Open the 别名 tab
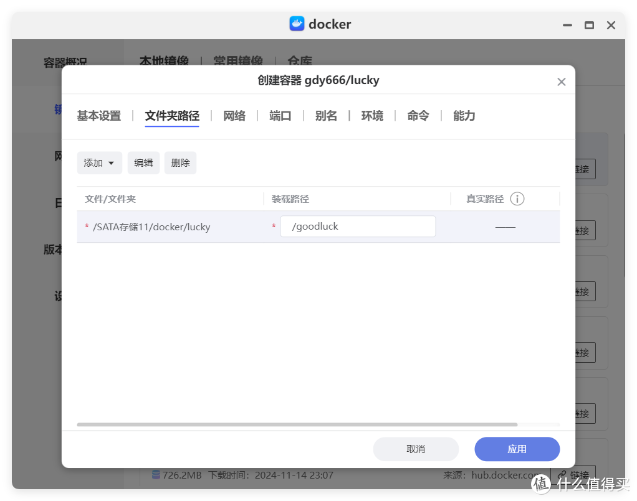637x501 pixels. tap(326, 116)
